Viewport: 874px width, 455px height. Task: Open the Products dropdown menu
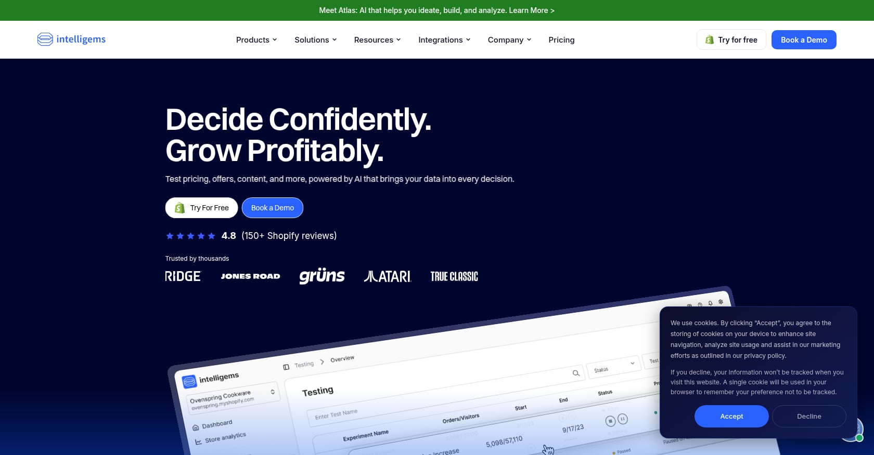(x=256, y=40)
